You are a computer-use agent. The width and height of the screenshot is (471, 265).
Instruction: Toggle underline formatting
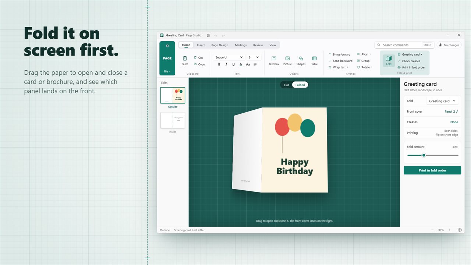tap(233, 64)
